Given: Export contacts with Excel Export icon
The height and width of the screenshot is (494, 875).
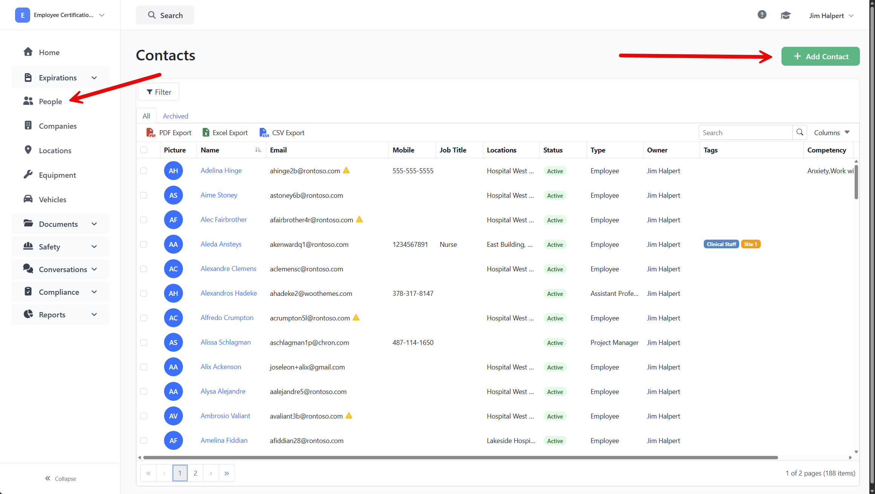Looking at the screenshot, I should [x=206, y=132].
